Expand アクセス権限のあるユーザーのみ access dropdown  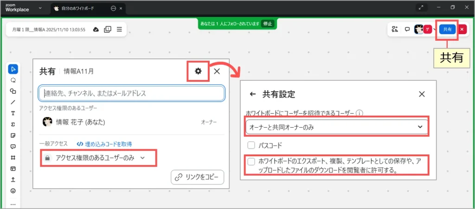[98, 158]
